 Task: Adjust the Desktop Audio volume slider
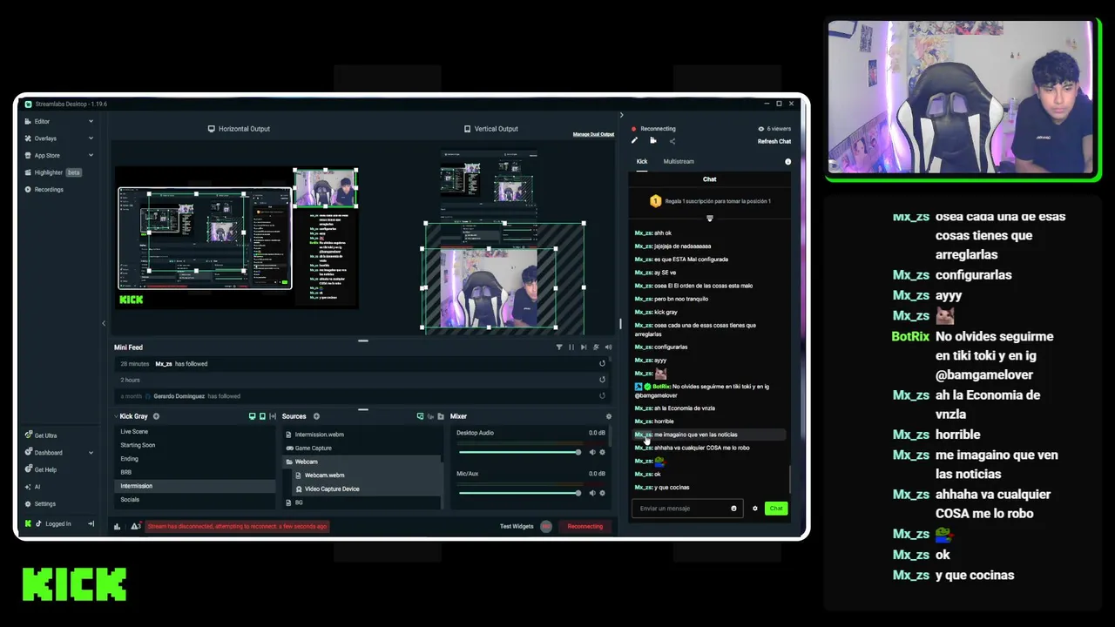coord(519,452)
